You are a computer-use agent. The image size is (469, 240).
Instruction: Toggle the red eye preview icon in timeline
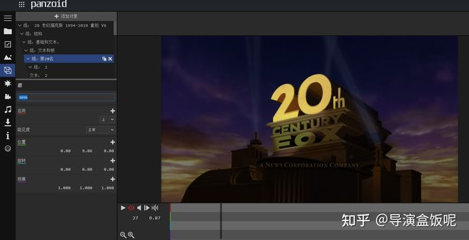click(131, 207)
